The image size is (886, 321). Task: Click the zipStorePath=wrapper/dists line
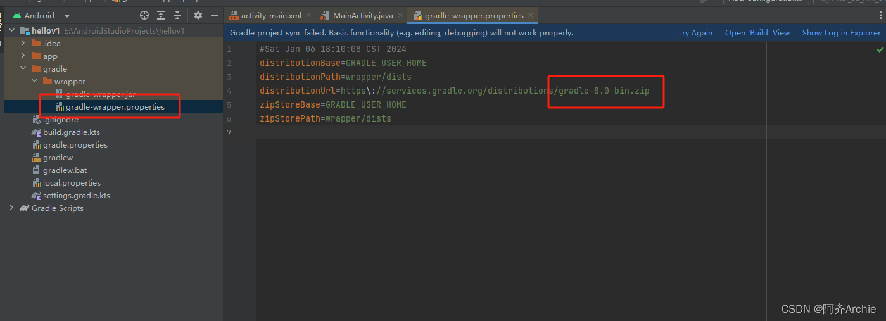[326, 118]
